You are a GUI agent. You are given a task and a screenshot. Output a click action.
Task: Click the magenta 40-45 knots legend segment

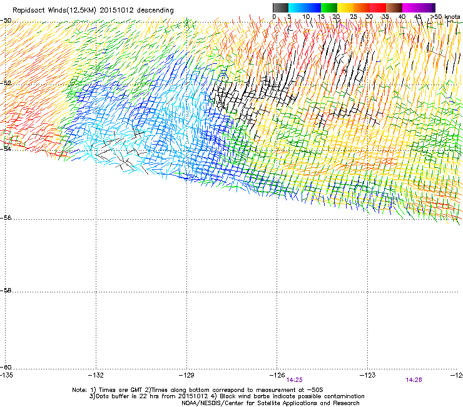pyautogui.click(x=410, y=8)
